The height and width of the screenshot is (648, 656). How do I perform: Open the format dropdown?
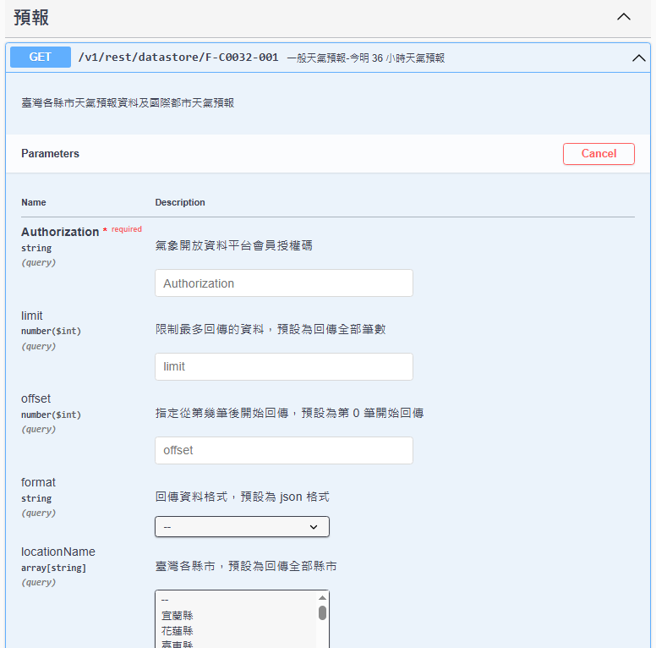coord(242,527)
